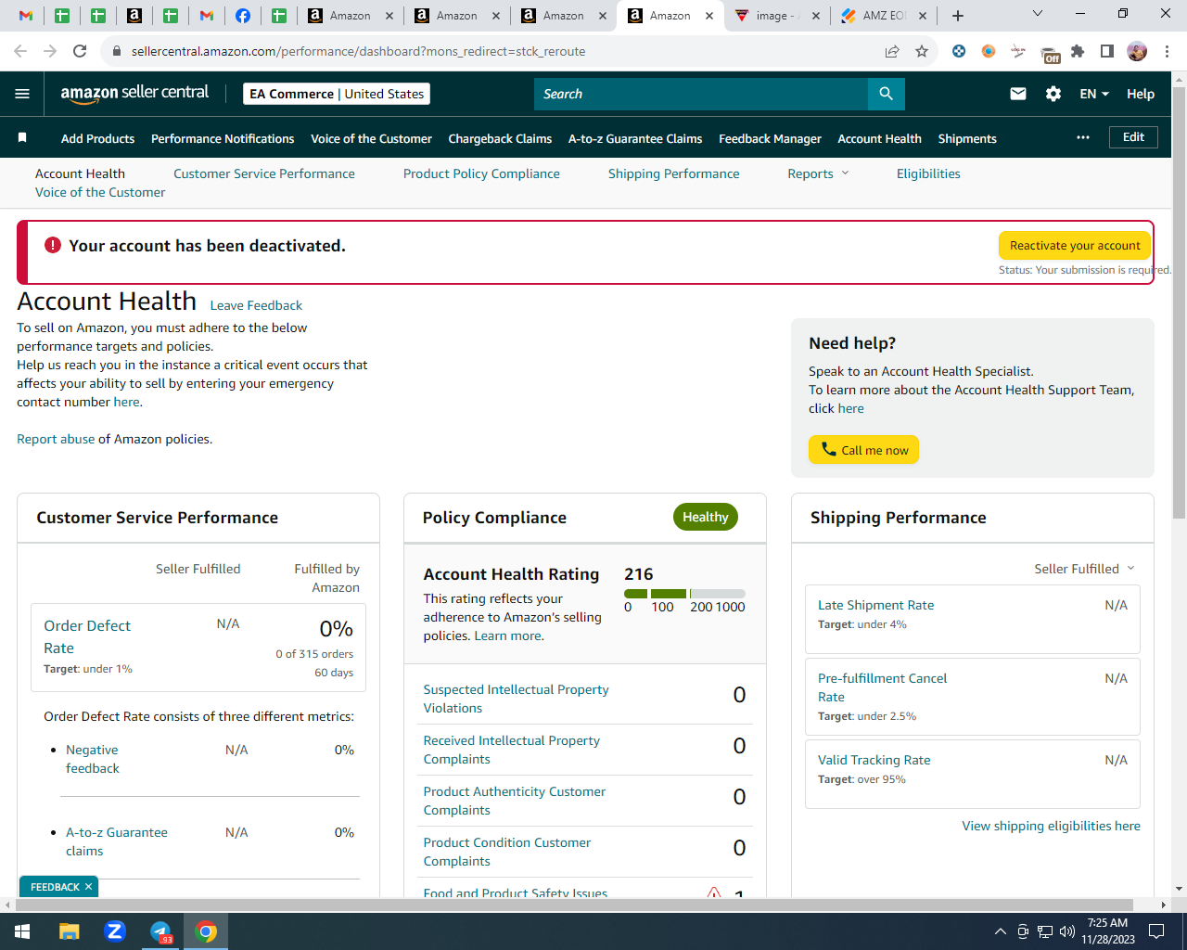Click the phone icon on Call me now
Screen dimensions: 1187x950
[x=828, y=449]
